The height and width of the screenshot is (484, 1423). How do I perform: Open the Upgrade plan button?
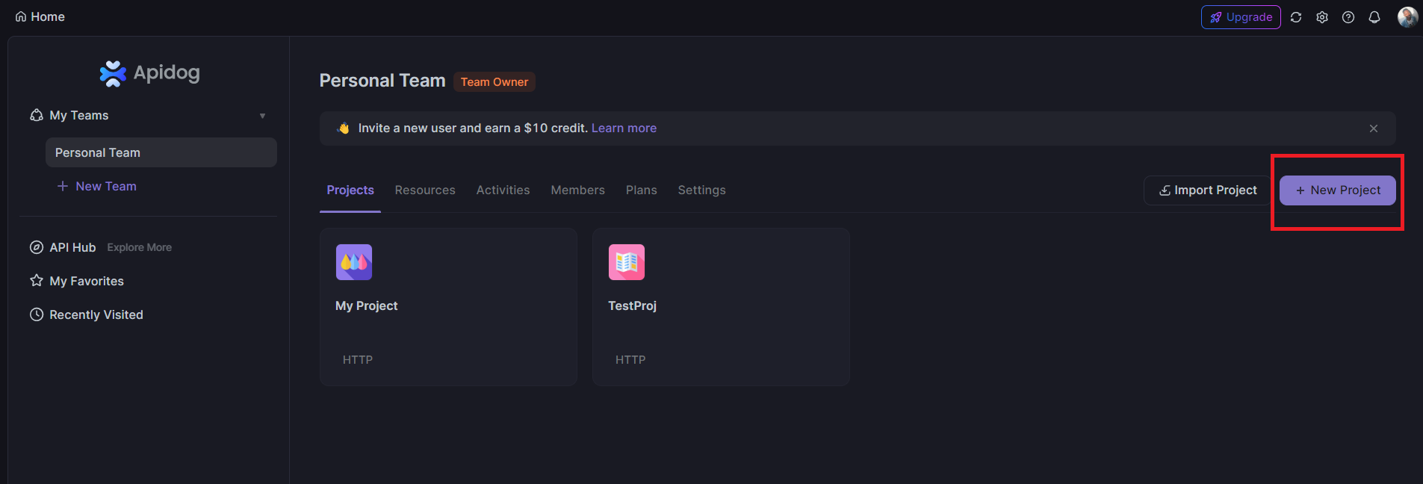coord(1241,17)
